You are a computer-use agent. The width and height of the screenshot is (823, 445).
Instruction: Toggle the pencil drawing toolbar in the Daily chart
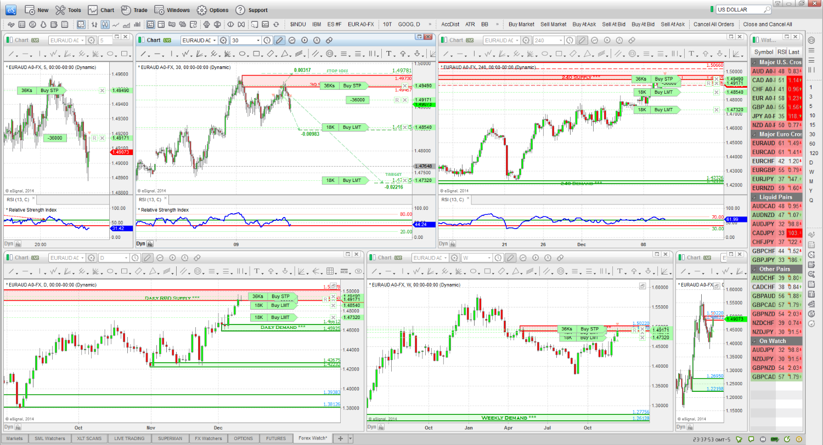(x=148, y=258)
